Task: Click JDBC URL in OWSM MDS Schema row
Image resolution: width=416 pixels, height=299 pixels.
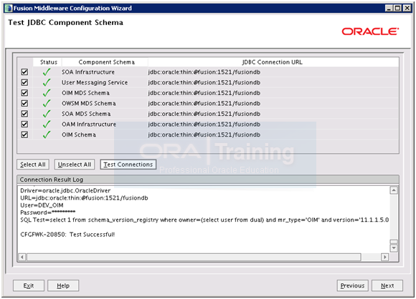Action: [x=204, y=103]
